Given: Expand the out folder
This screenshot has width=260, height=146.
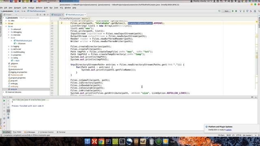Looking at the screenshot, I should point(6,24).
